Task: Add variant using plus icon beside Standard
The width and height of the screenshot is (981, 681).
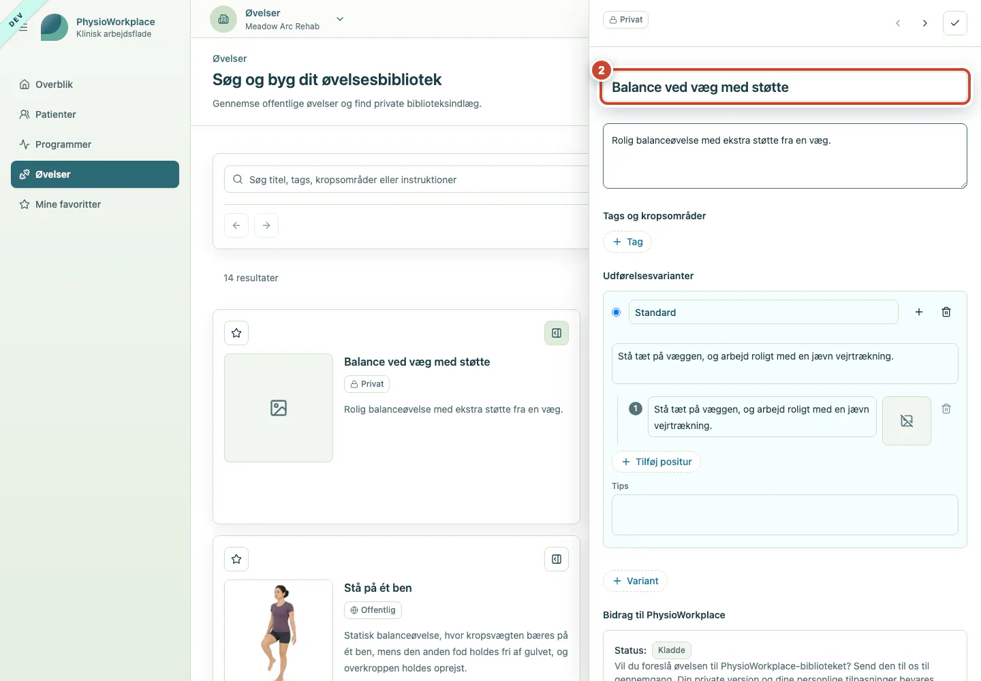Action: click(x=919, y=312)
